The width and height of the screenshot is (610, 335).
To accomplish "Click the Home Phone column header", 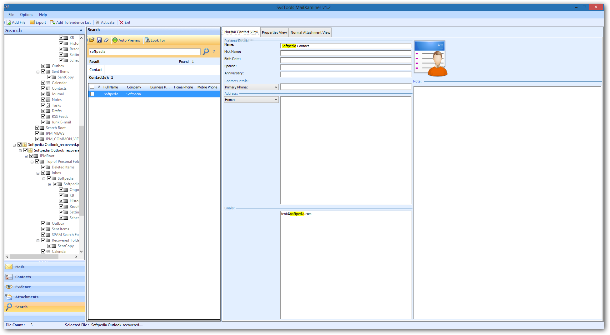I will 183,87.
